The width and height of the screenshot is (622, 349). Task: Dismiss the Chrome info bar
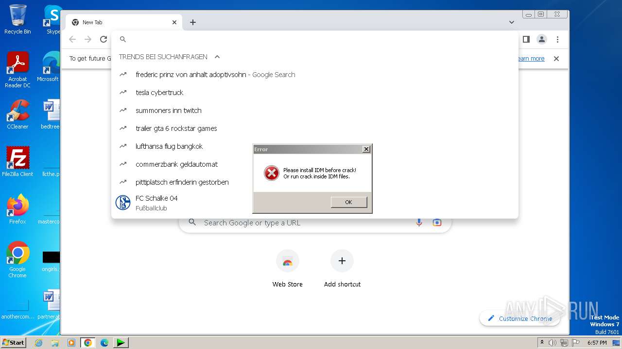[556, 59]
